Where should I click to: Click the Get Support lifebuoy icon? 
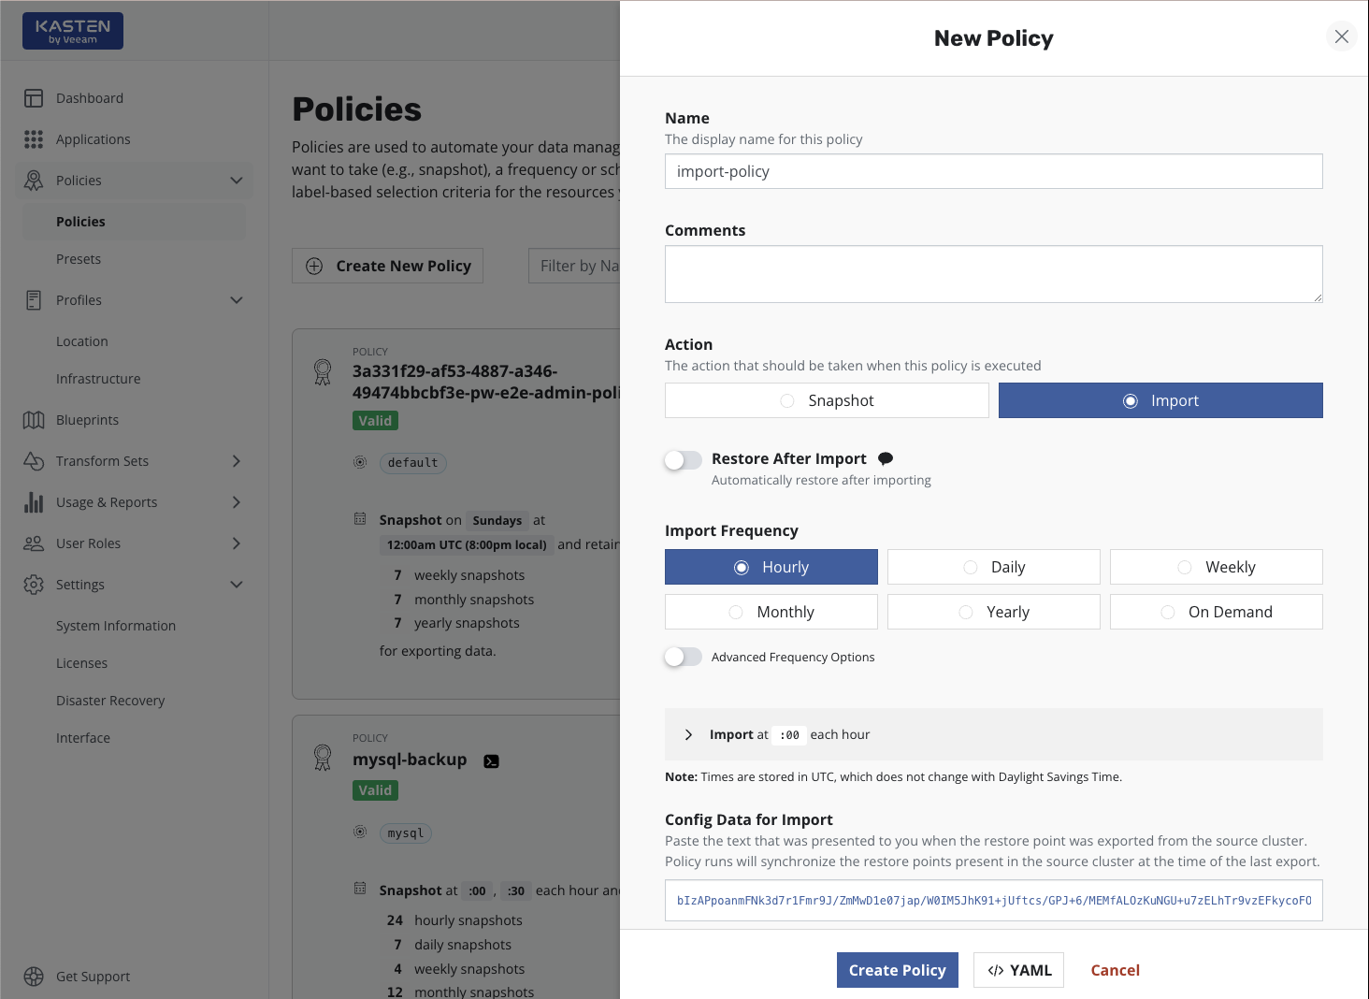(34, 977)
